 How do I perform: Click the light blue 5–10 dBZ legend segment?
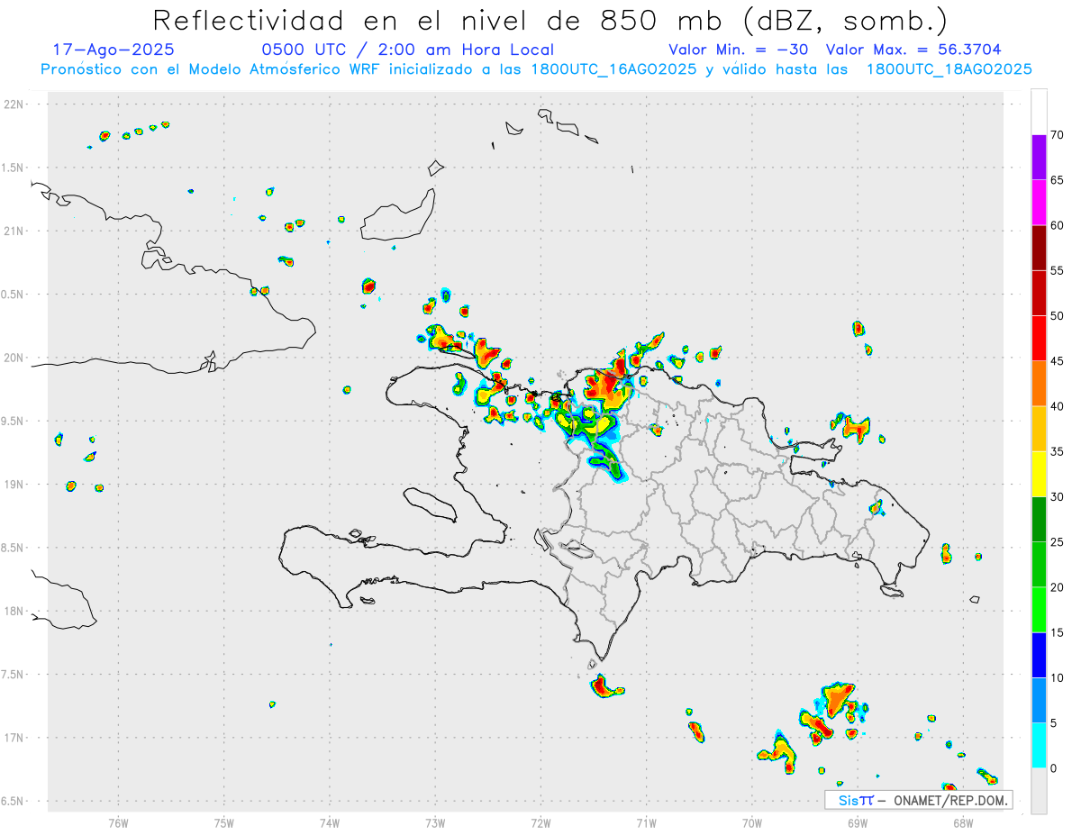point(1039,700)
